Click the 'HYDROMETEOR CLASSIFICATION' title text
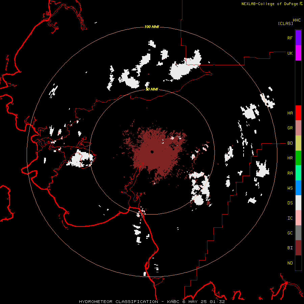 (x=119, y=302)
